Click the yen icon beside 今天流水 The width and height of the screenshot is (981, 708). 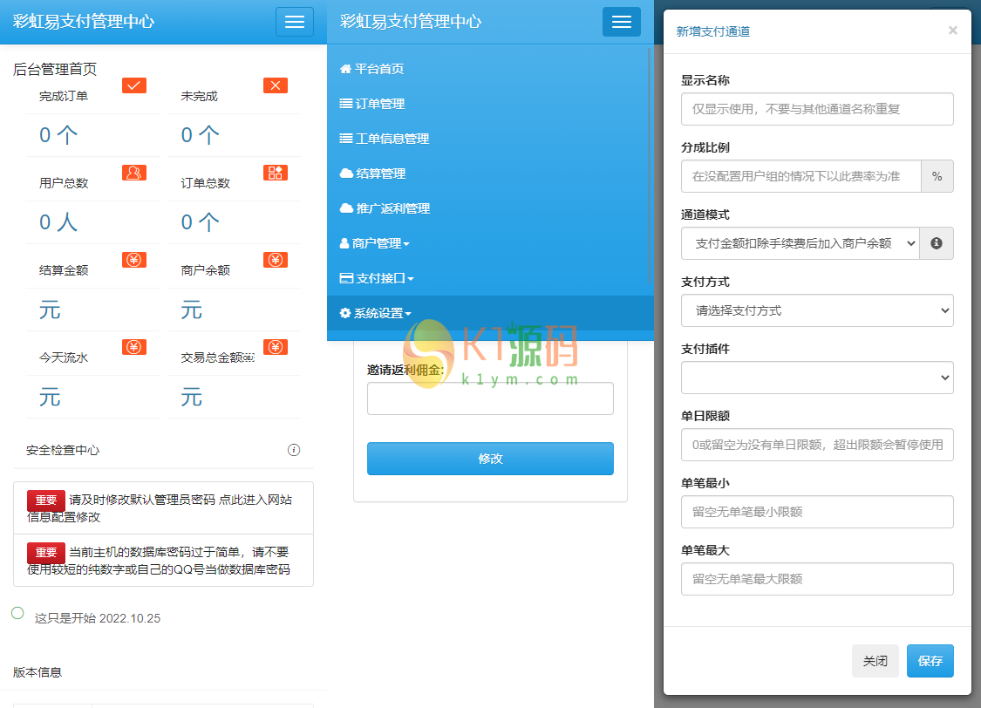[x=133, y=347]
